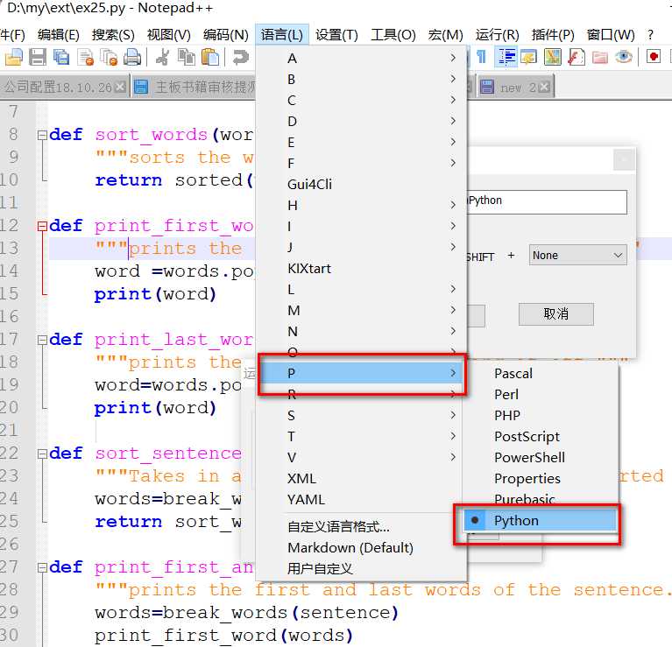Click the Copy toolbar icon
The height and width of the screenshot is (647, 672).
(187, 57)
